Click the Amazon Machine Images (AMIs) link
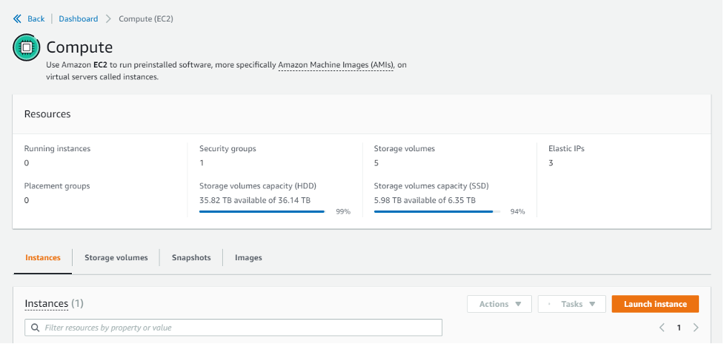Screen dimensions: 724x344 [x=336, y=64]
